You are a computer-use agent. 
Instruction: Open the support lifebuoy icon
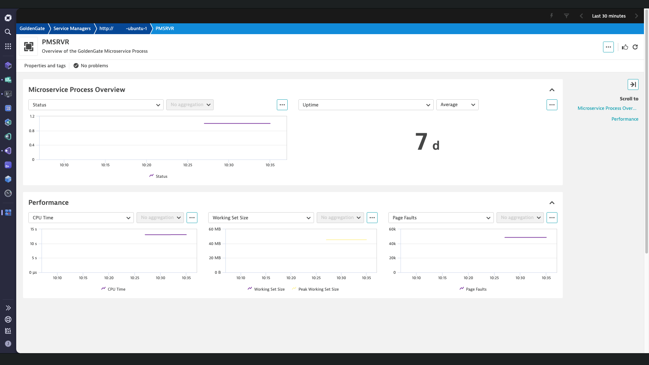(8, 319)
